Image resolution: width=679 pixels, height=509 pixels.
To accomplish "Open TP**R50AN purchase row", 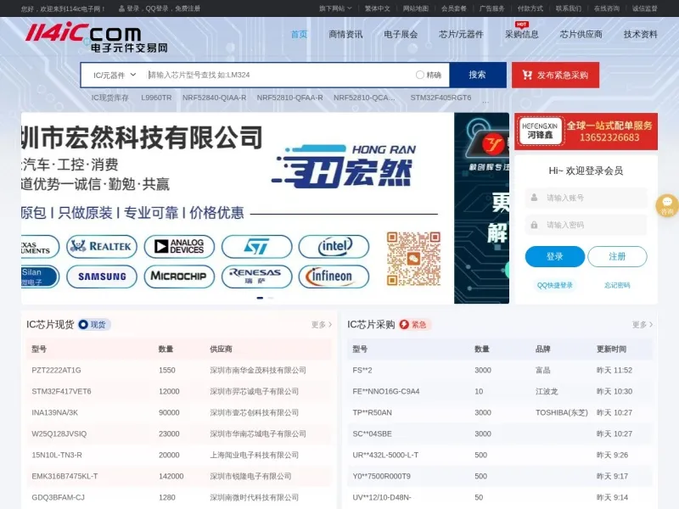I will point(500,412).
